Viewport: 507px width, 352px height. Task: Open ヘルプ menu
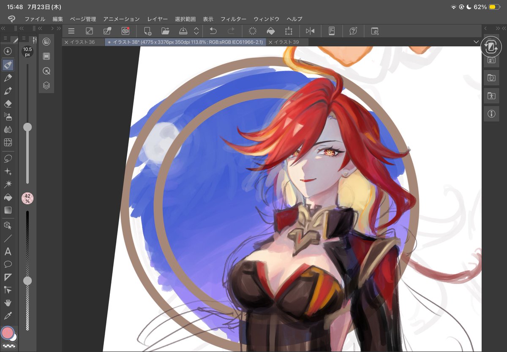[x=294, y=19]
